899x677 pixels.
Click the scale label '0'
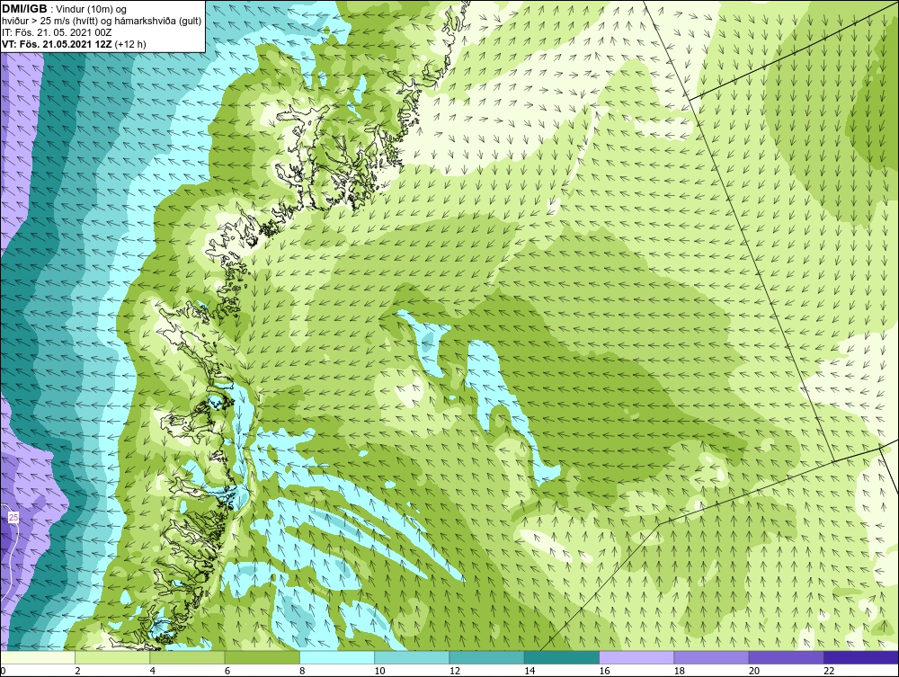coord(3,671)
